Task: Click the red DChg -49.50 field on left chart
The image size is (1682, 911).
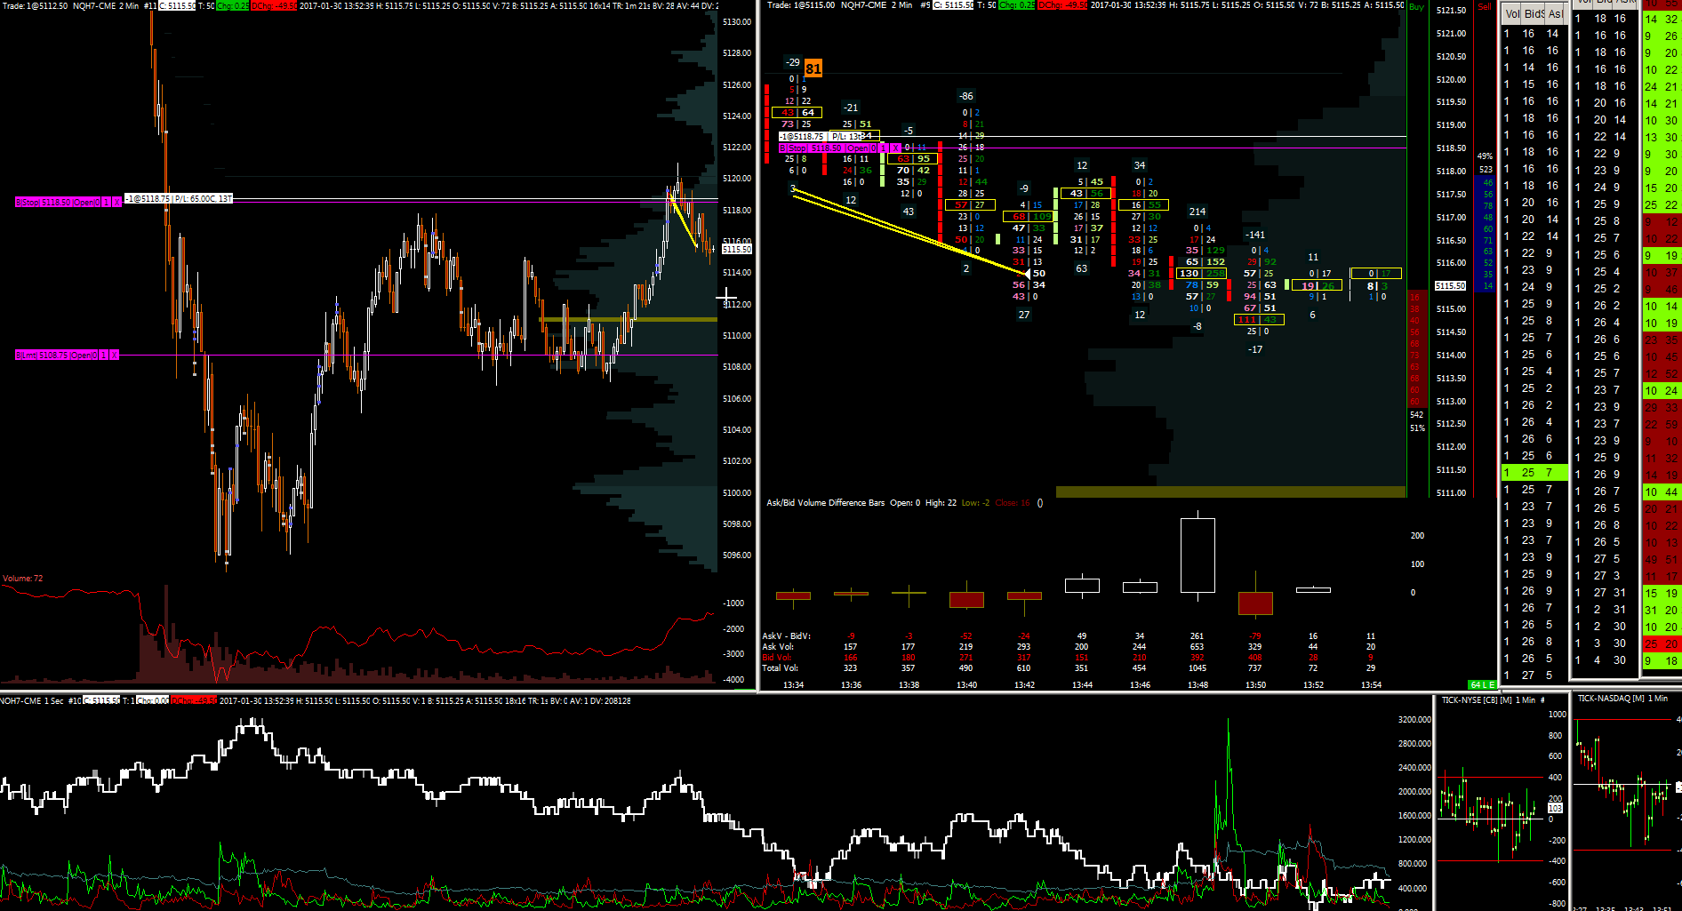Action: (274, 6)
